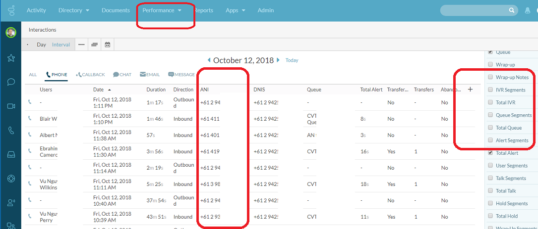538x229 pixels.
Task: Check the Total IVR checkbox
Action: click(490, 102)
